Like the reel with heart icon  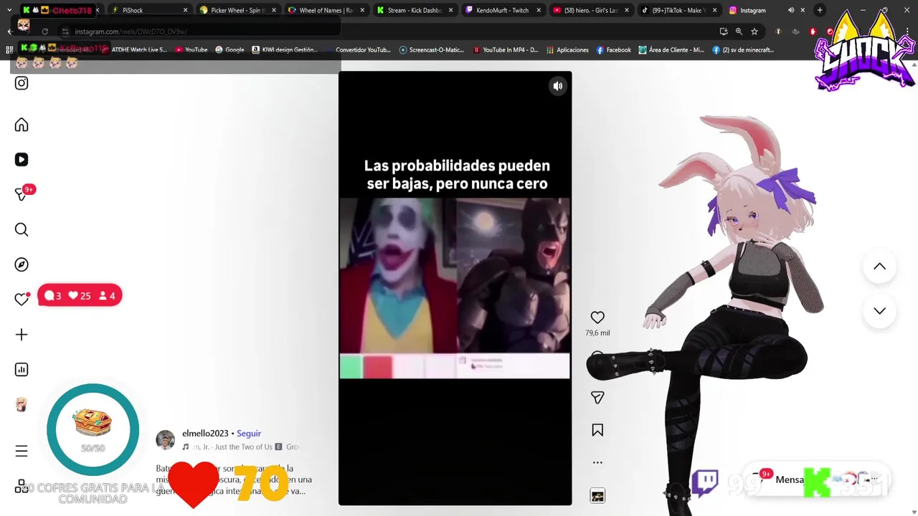[597, 317]
